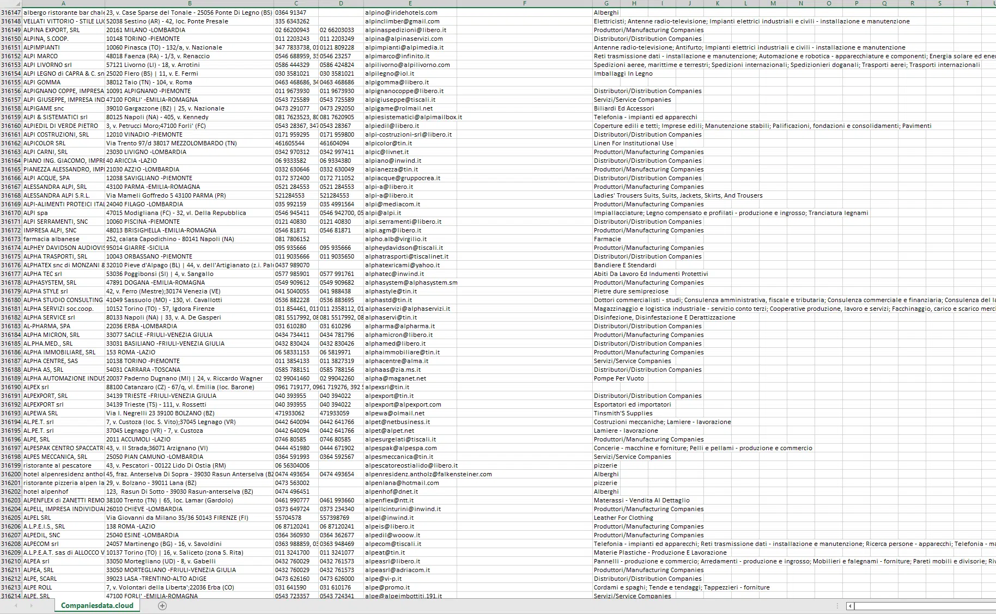Click the ALPIGAME snc cell
This screenshot has width=996, height=614.
point(63,108)
